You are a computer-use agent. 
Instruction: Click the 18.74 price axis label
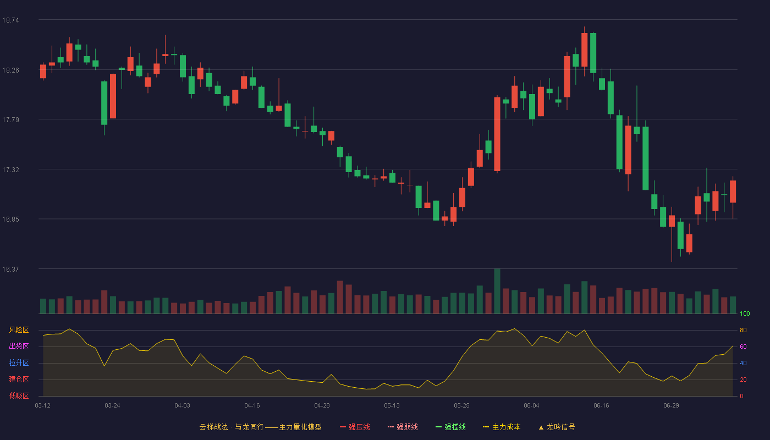coord(10,20)
